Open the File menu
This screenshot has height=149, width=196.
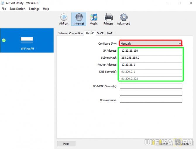pyautogui.click(x=4, y=9)
